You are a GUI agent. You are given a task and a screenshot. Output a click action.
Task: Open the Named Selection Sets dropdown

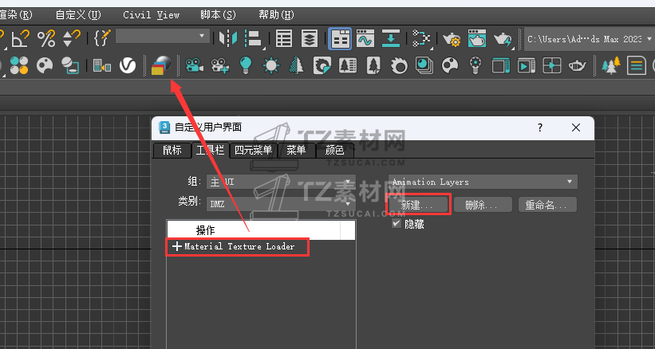(163, 36)
